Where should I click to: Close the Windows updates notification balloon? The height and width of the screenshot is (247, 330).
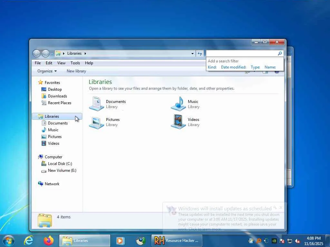(x=281, y=208)
